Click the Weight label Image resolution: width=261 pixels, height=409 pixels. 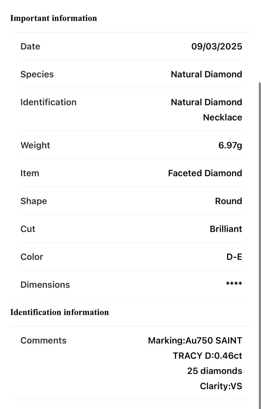point(35,145)
